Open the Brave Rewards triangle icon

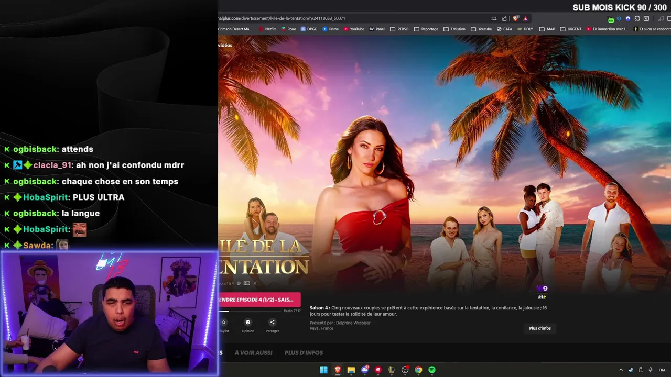click(525, 18)
